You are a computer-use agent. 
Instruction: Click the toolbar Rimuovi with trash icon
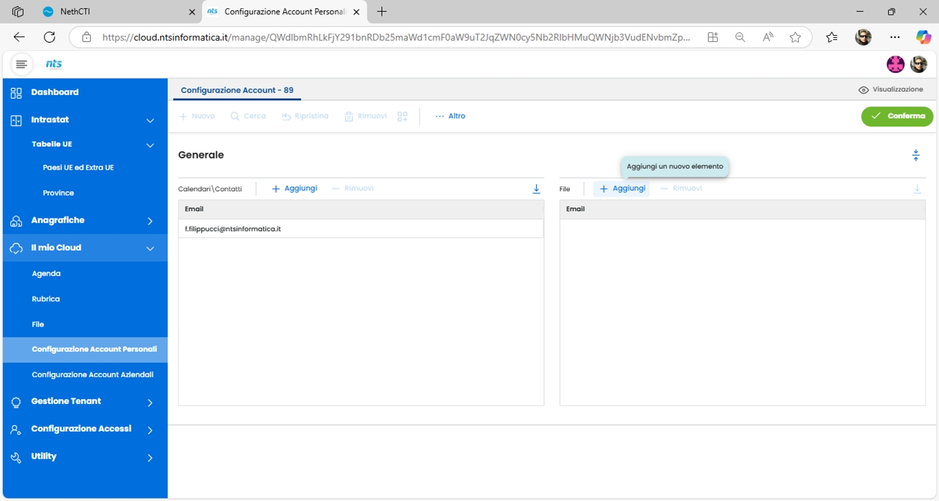click(x=366, y=117)
